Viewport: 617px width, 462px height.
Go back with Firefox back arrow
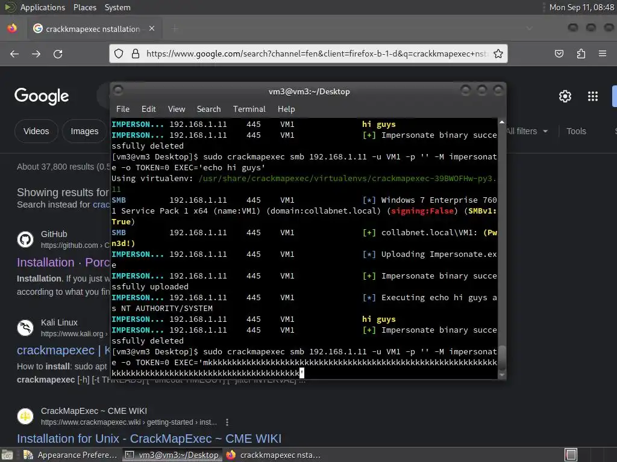[x=14, y=54]
